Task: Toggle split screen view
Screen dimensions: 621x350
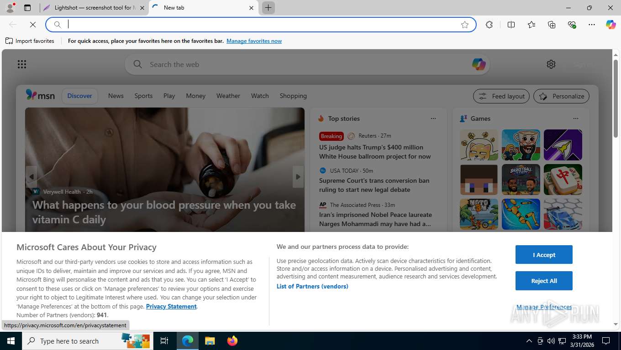Action: [511, 25]
